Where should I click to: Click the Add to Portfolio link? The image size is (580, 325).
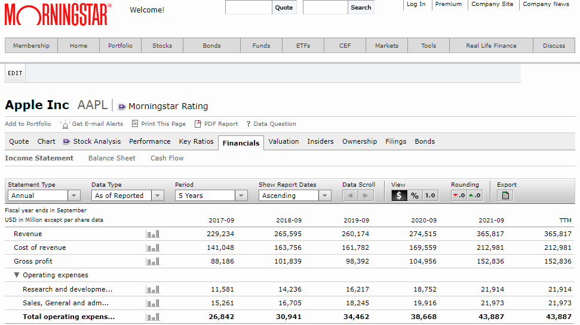click(x=27, y=123)
